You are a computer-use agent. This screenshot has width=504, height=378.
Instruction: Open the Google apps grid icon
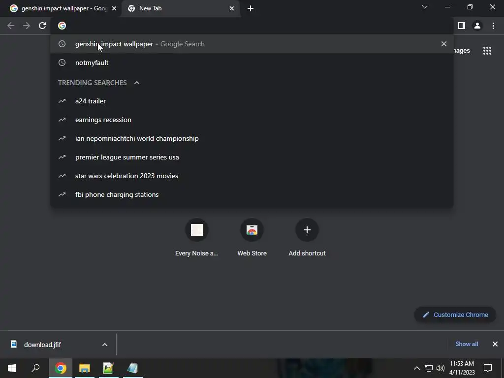pyautogui.click(x=487, y=51)
